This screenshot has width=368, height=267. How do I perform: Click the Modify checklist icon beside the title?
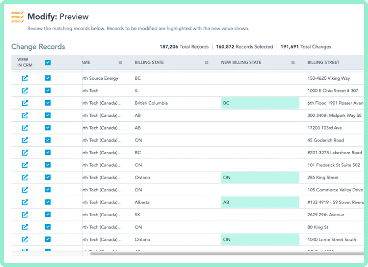[18, 17]
